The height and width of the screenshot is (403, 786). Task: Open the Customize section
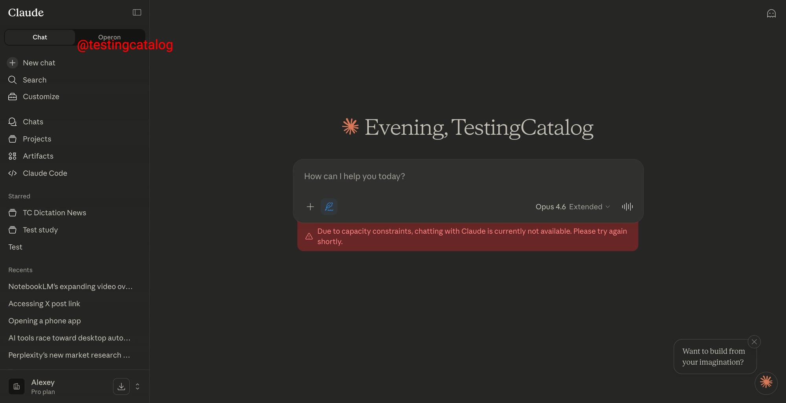pos(41,97)
